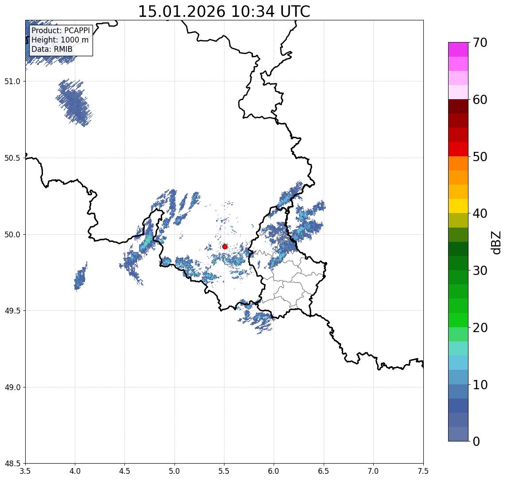Click the latitude axis label 48.5

tap(12, 464)
